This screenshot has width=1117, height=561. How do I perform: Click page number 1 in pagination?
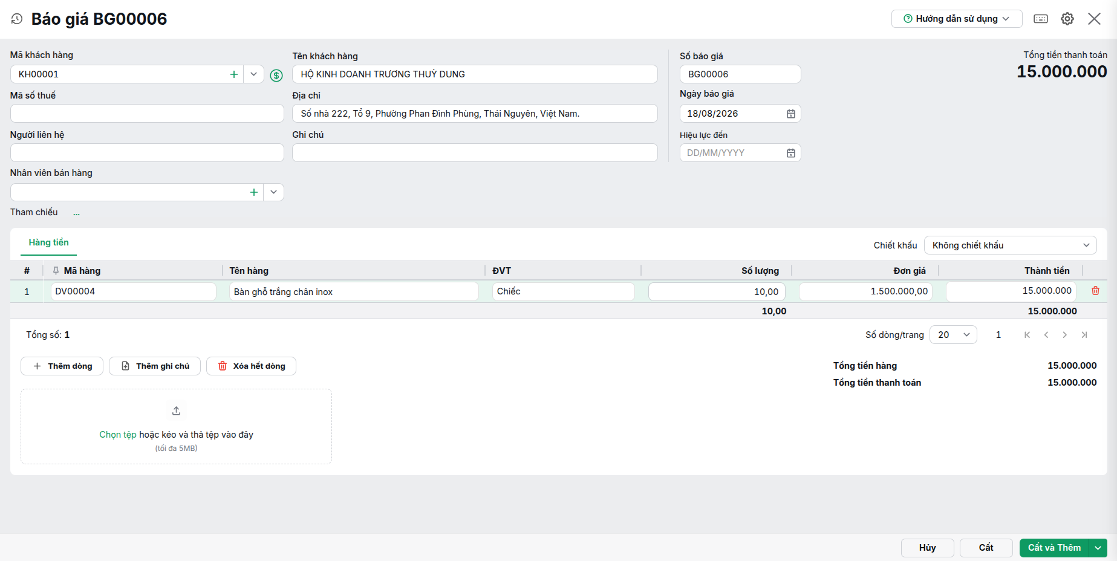998,335
